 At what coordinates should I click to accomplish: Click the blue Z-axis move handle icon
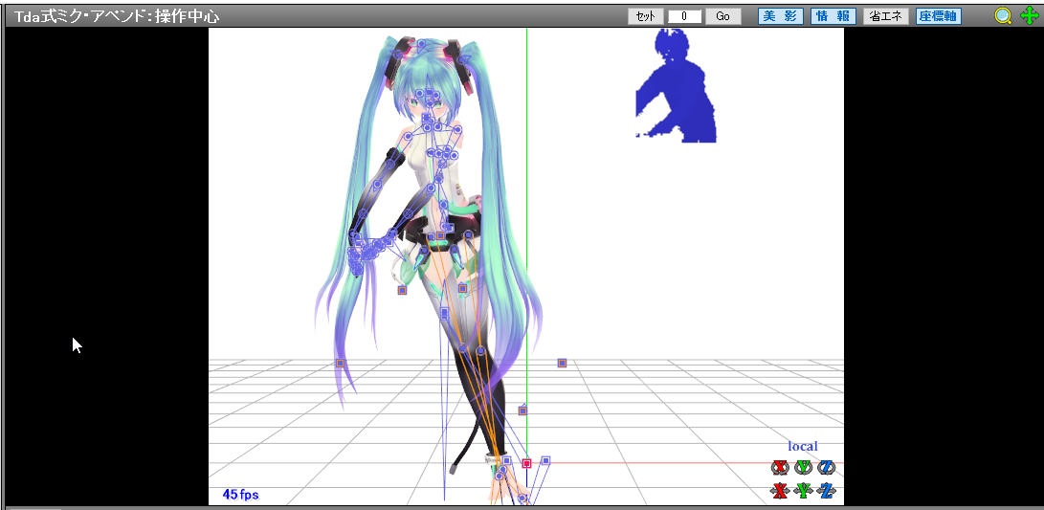827,491
